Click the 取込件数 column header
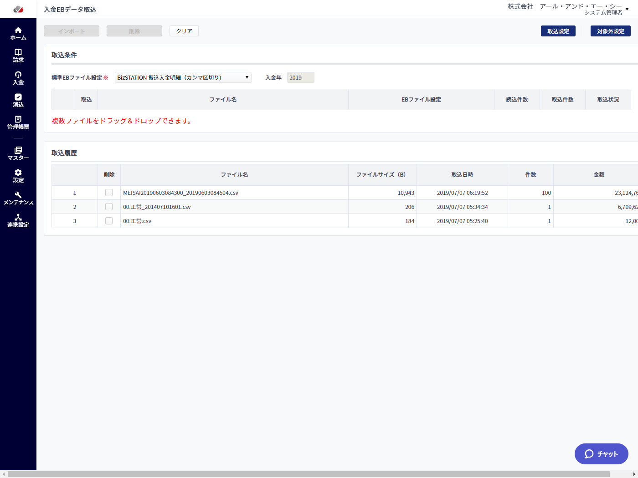 pyautogui.click(x=562, y=99)
